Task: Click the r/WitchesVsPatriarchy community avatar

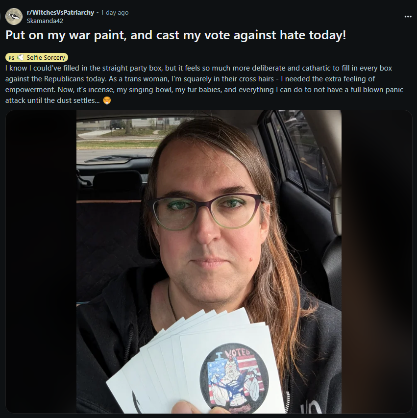Action: [14, 16]
